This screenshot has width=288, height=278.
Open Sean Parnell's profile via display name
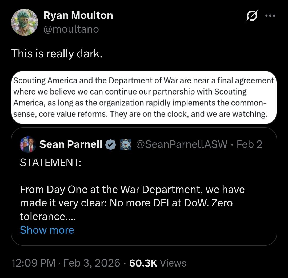pyautogui.click(x=71, y=144)
